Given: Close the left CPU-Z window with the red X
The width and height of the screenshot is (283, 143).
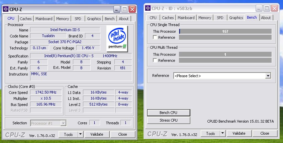Looking at the screenshot, I should [132, 9].
